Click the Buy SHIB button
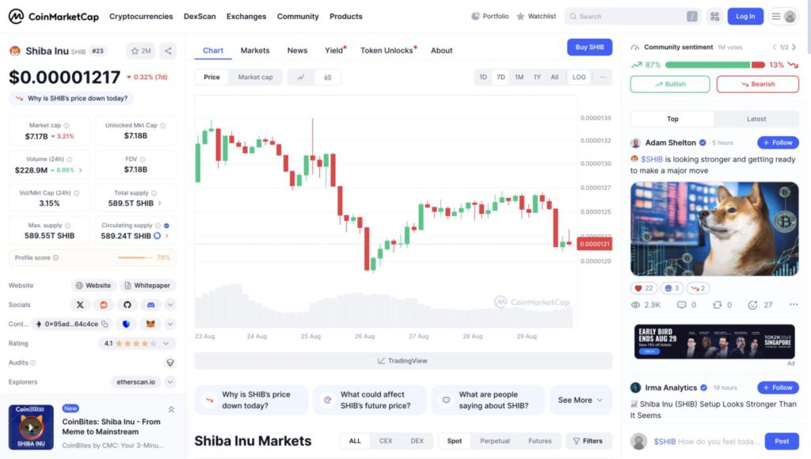The height and width of the screenshot is (459, 811). (x=589, y=47)
